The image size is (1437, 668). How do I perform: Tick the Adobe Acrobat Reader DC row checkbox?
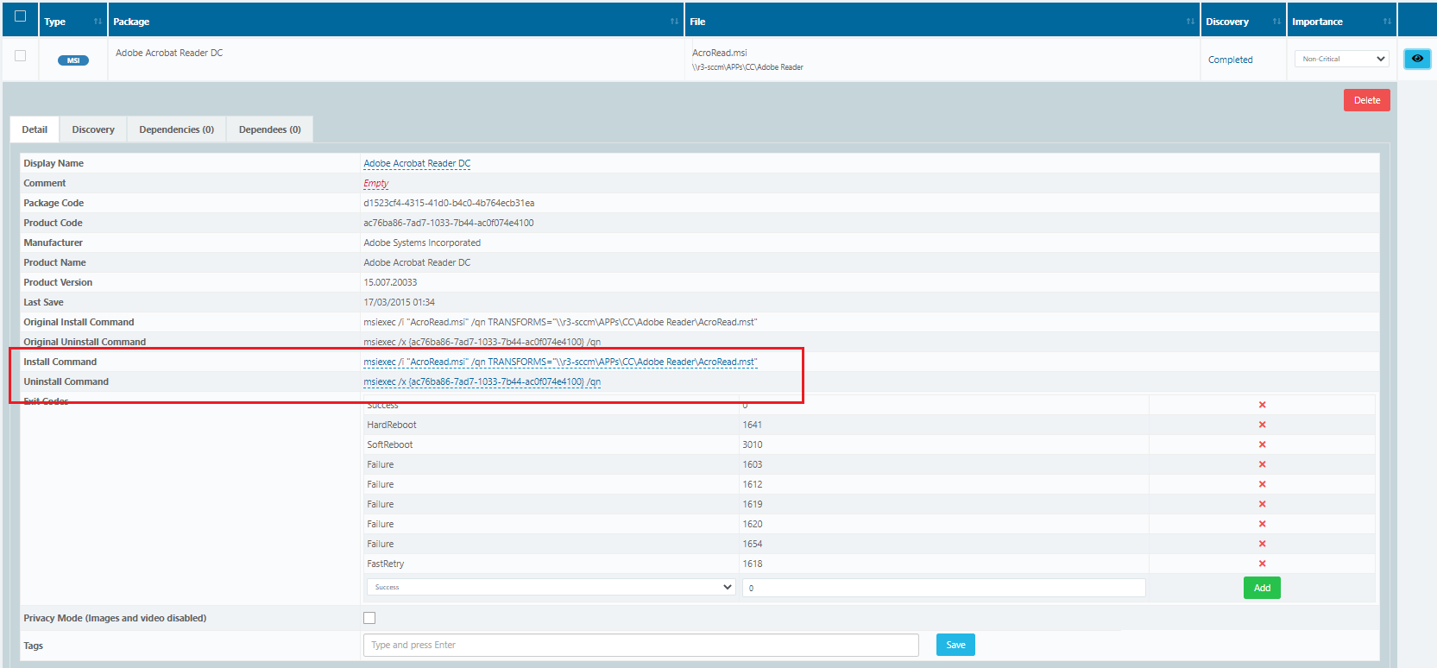[x=21, y=55]
